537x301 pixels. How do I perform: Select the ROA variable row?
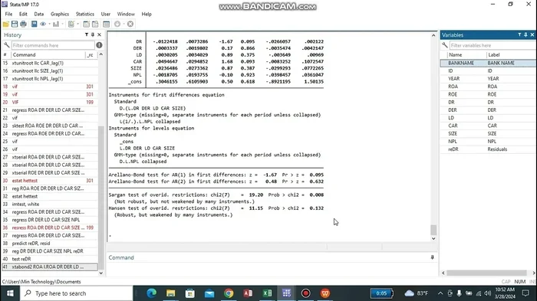[489, 87]
